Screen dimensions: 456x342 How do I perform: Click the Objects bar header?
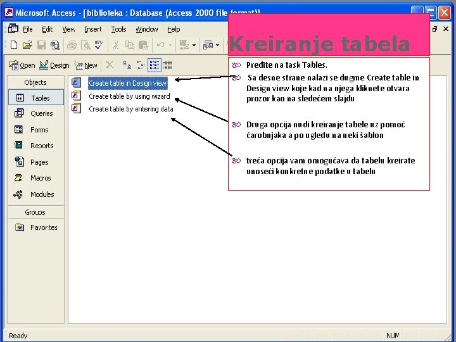coord(35,82)
